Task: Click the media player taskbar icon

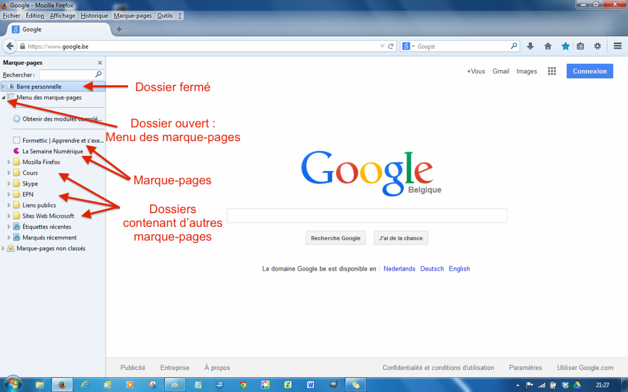Action: (130, 385)
